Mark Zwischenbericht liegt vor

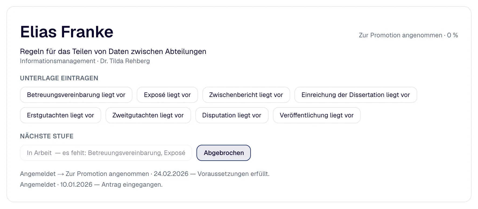point(246,95)
